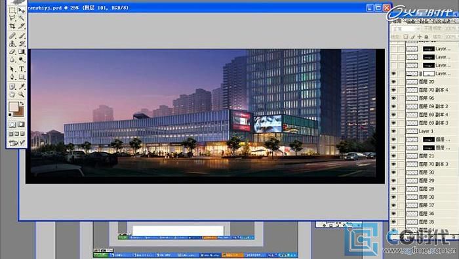Select the Brush tool
The image size is (459, 259).
tap(22, 35)
